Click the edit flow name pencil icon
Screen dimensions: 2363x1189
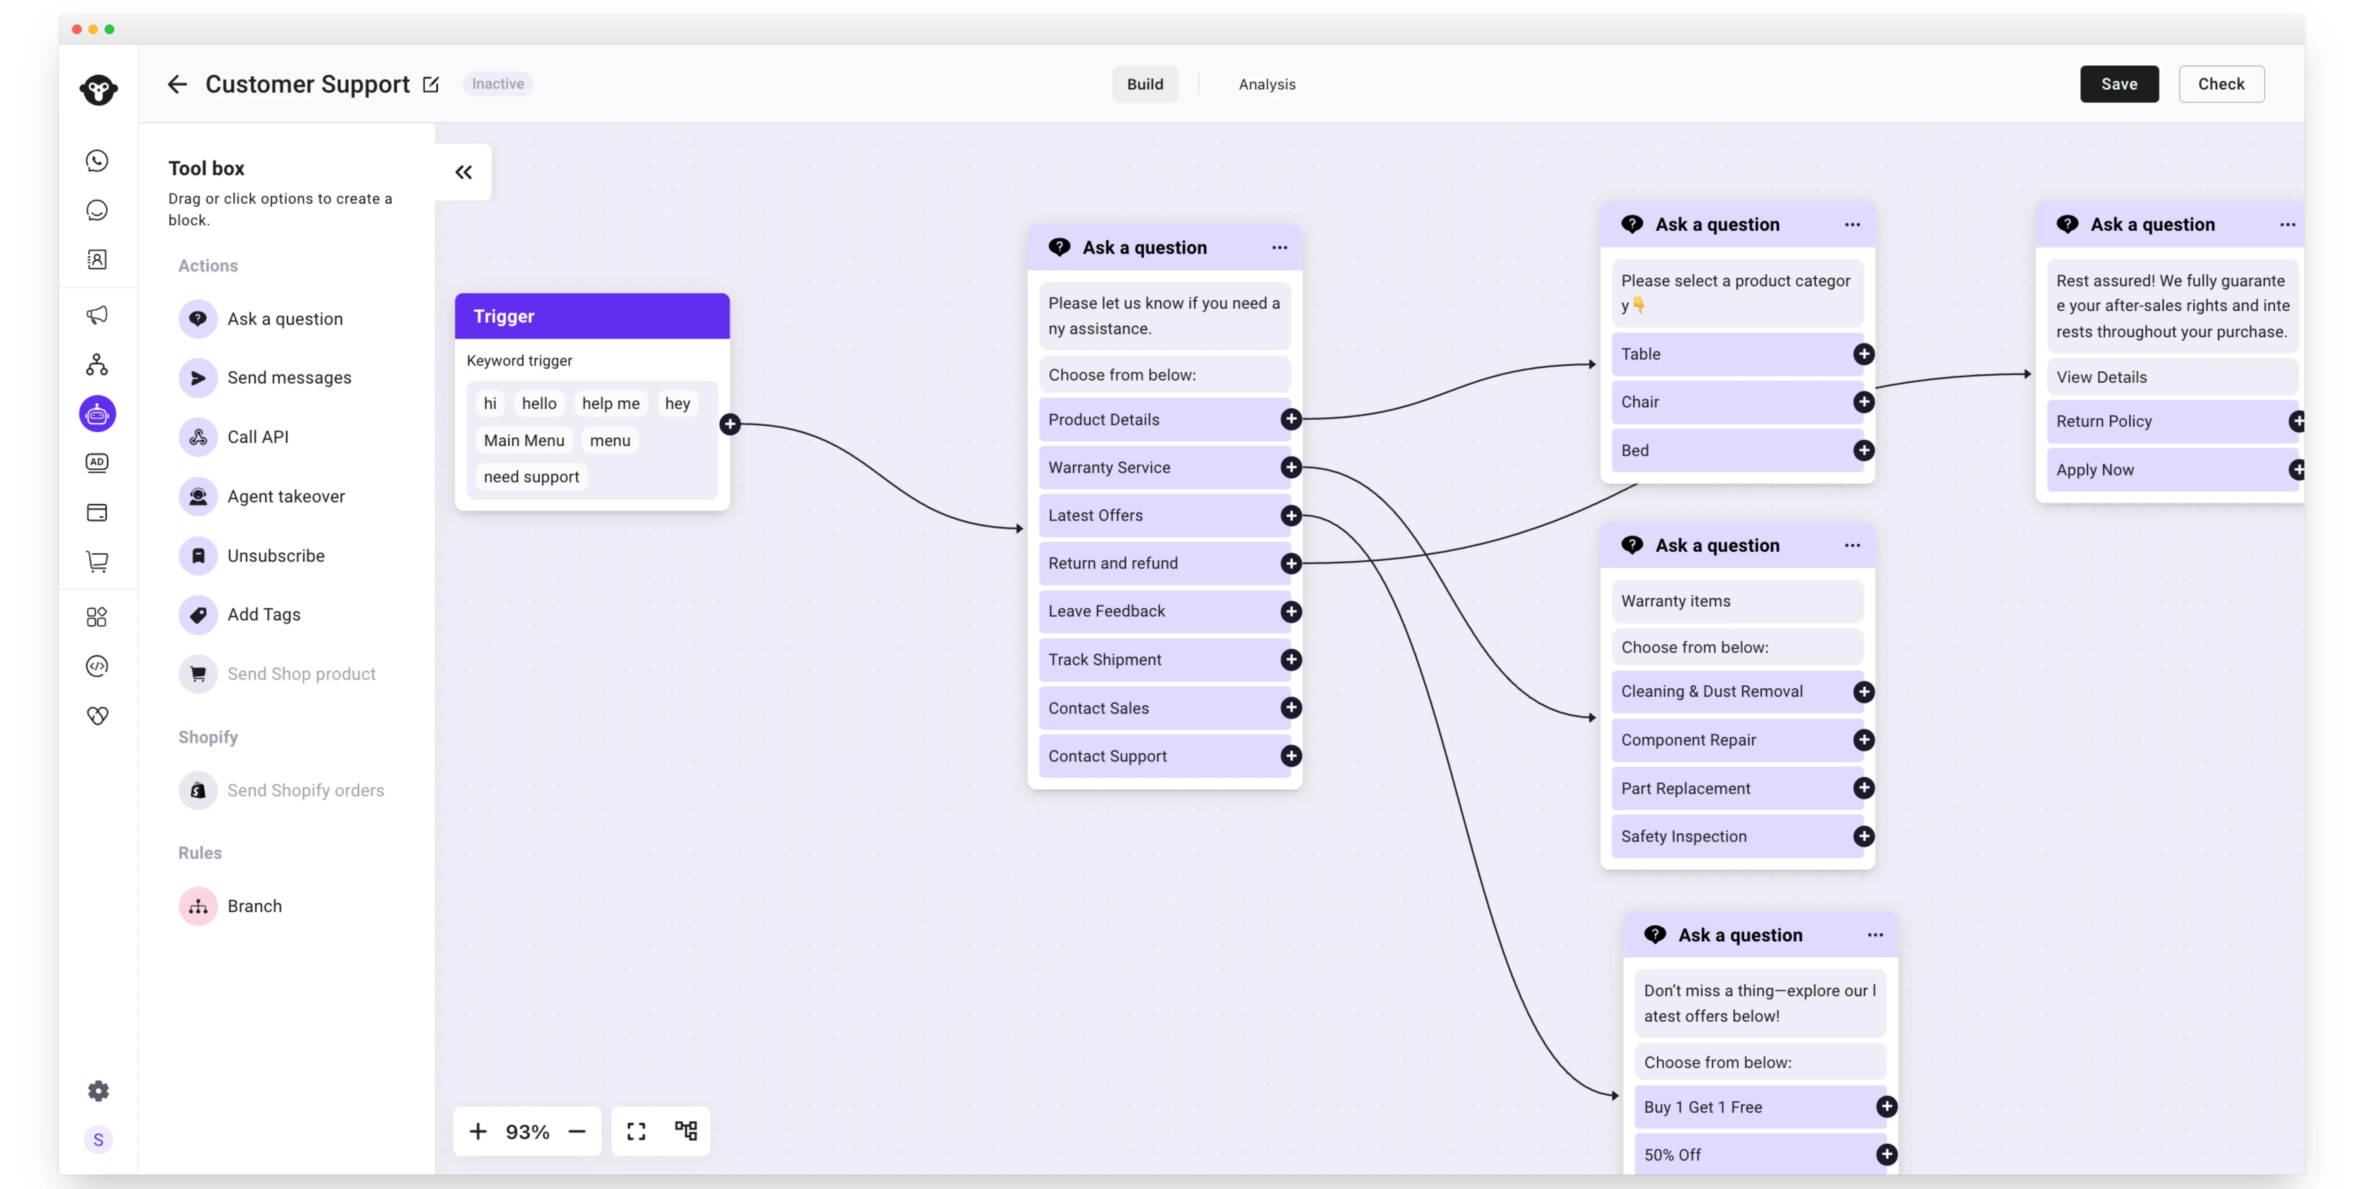[431, 84]
